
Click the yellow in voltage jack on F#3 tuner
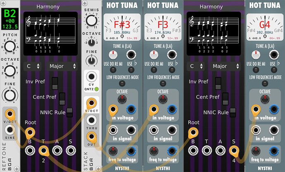point(113,109)
